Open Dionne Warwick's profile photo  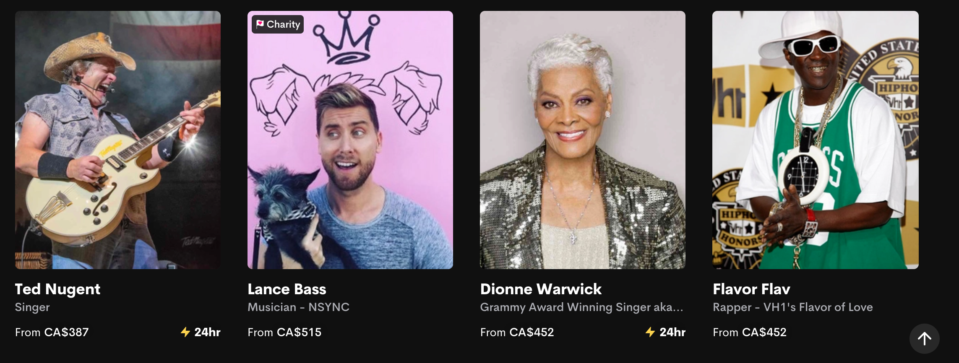(x=583, y=140)
